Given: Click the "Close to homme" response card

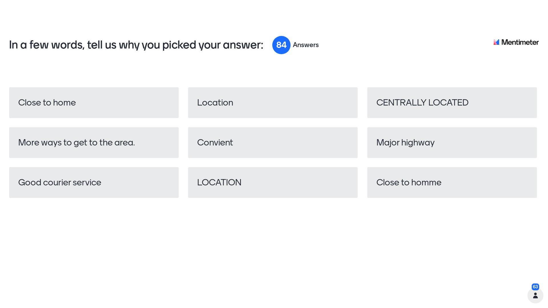Looking at the screenshot, I should point(452,183).
